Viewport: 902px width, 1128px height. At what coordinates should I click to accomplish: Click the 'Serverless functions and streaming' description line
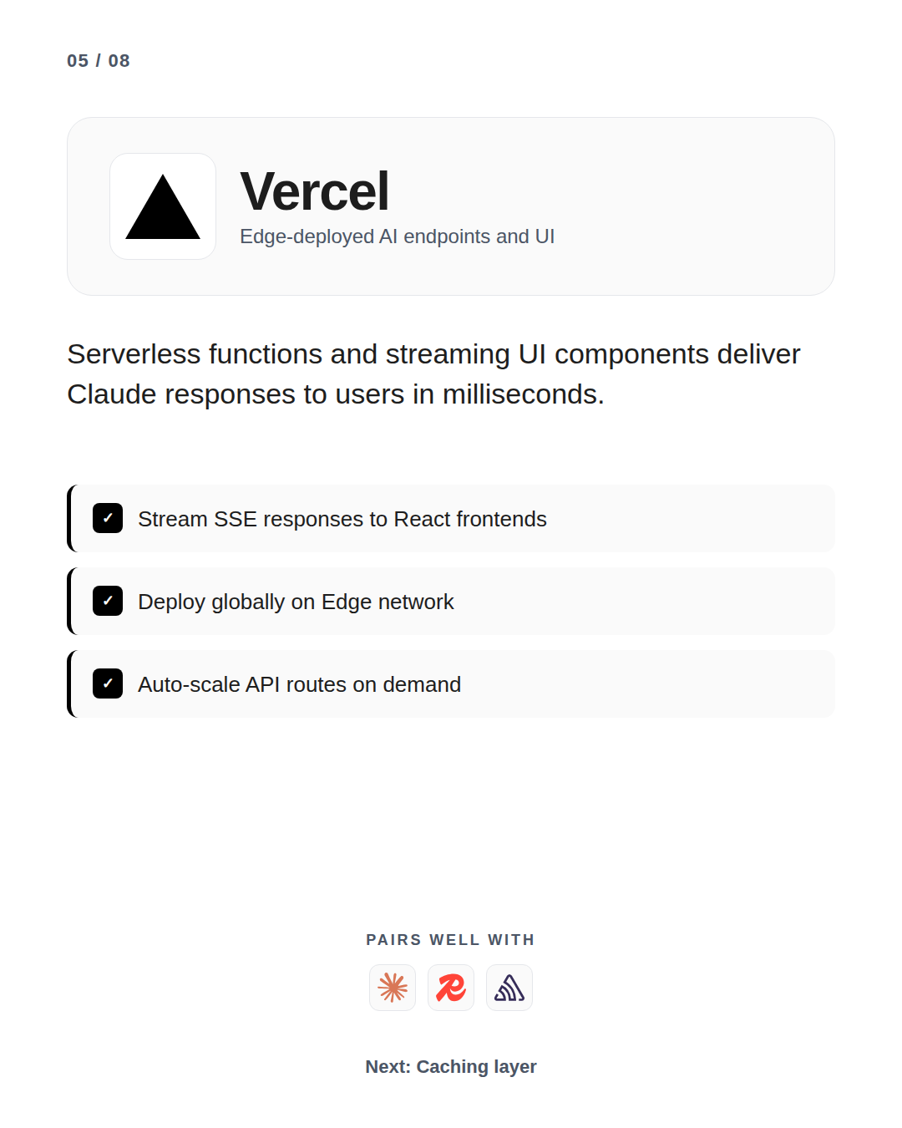pyautogui.click(x=433, y=354)
